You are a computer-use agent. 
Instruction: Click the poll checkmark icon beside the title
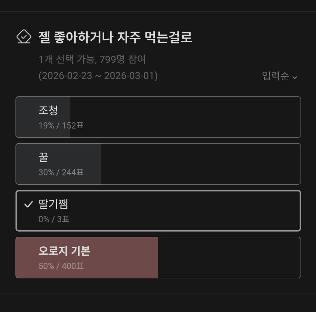coord(24,37)
